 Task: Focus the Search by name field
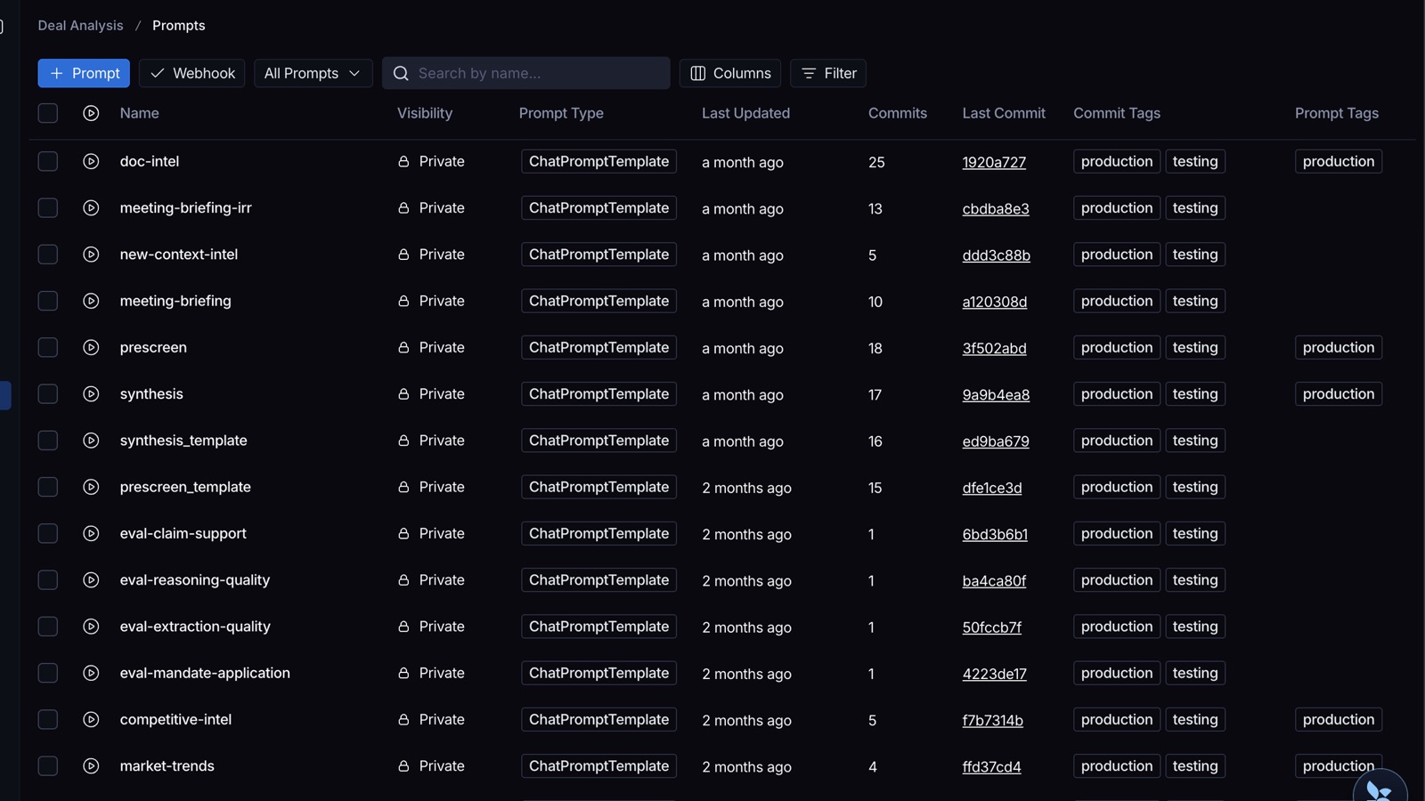[x=526, y=73]
